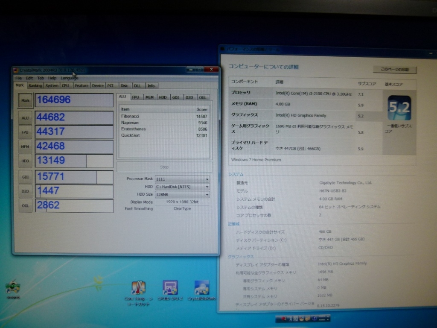The width and height of the screenshot is (437, 328).
Task: Click the IME language bar
Action: coord(303,319)
